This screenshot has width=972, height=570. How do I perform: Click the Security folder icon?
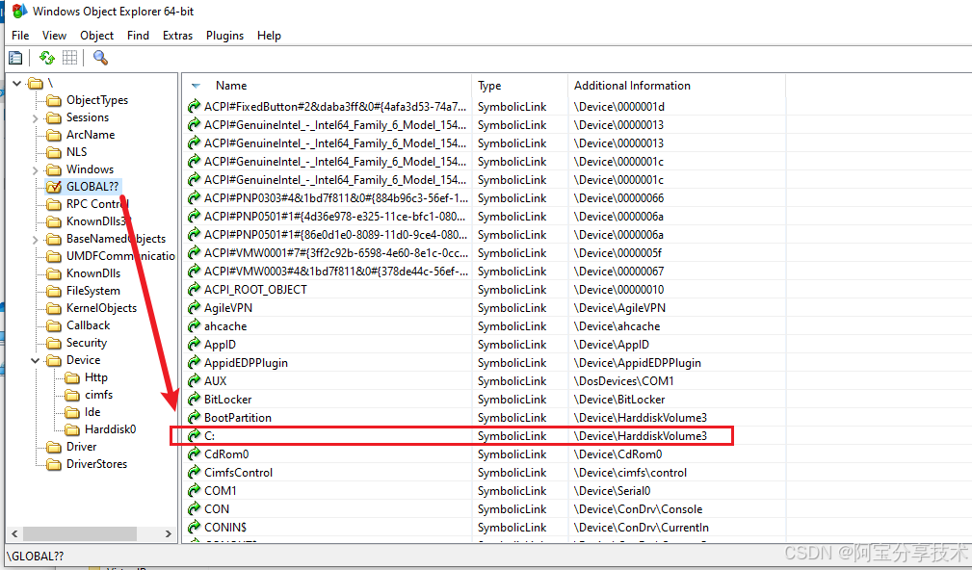55,343
